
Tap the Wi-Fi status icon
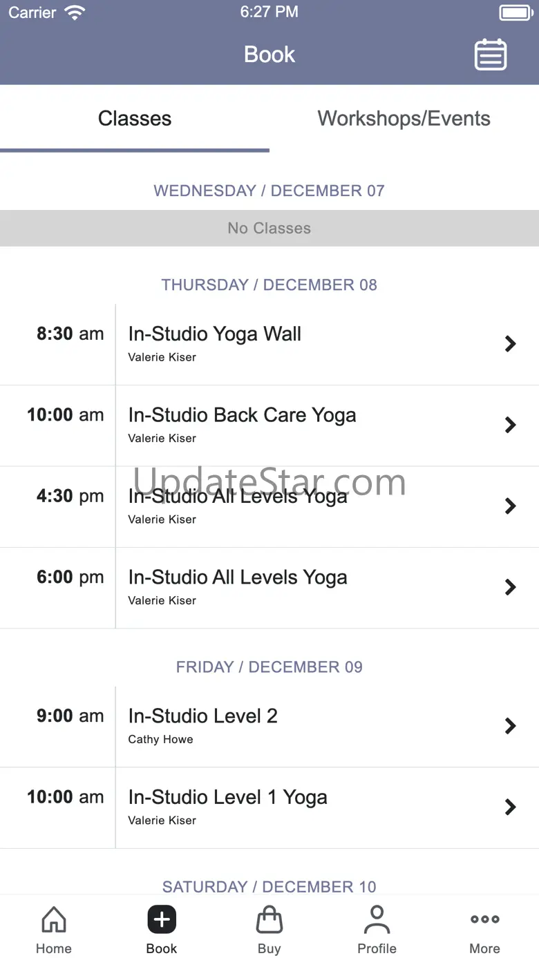(73, 12)
